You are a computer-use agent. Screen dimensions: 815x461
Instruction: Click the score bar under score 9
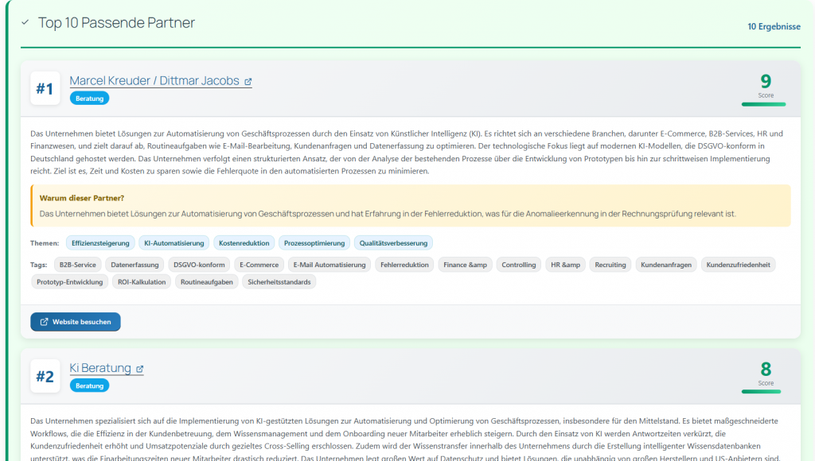763,104
